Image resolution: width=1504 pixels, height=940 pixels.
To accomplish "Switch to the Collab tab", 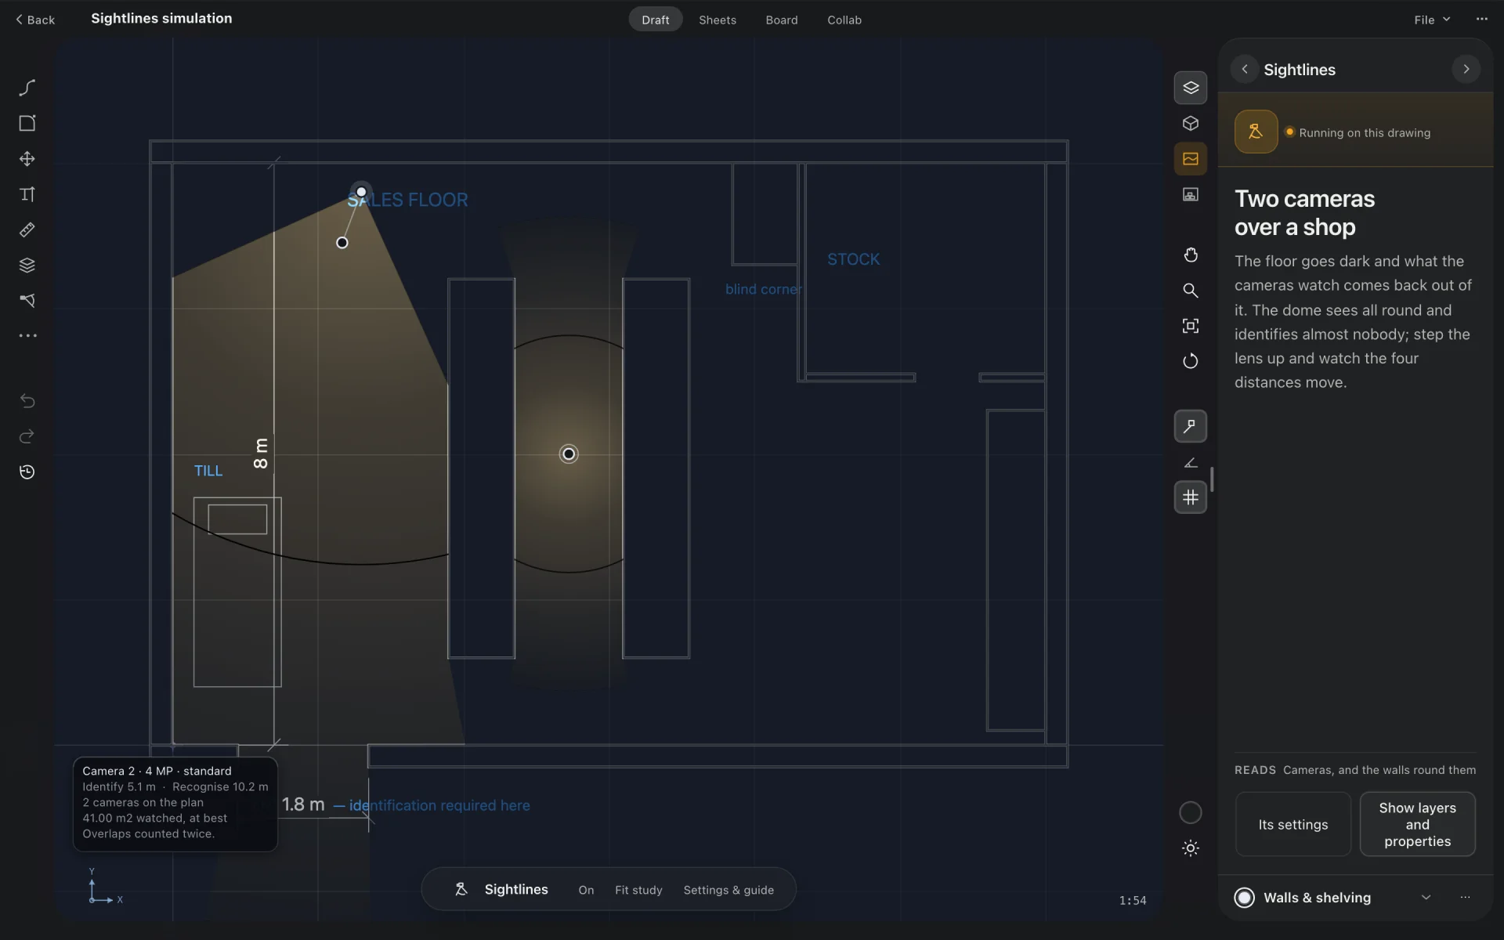I will click(x=844, y=20).
